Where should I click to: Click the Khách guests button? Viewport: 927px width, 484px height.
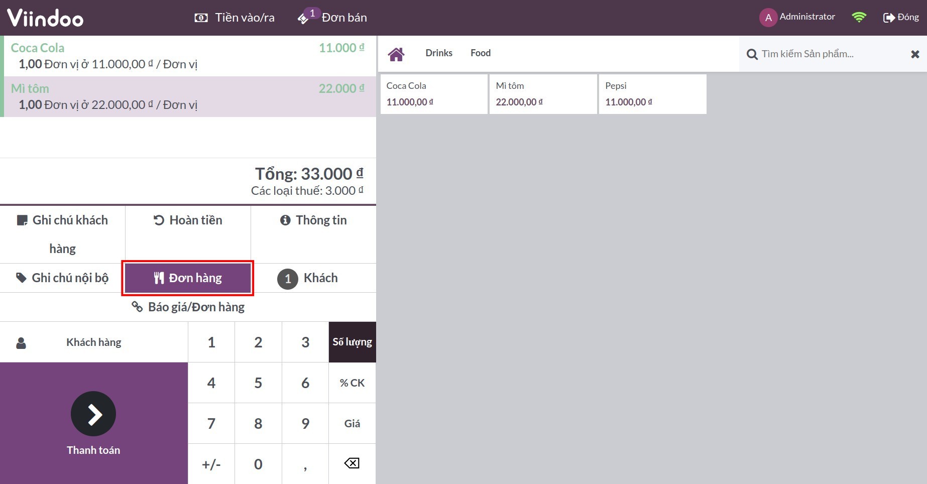pos(313,278)
